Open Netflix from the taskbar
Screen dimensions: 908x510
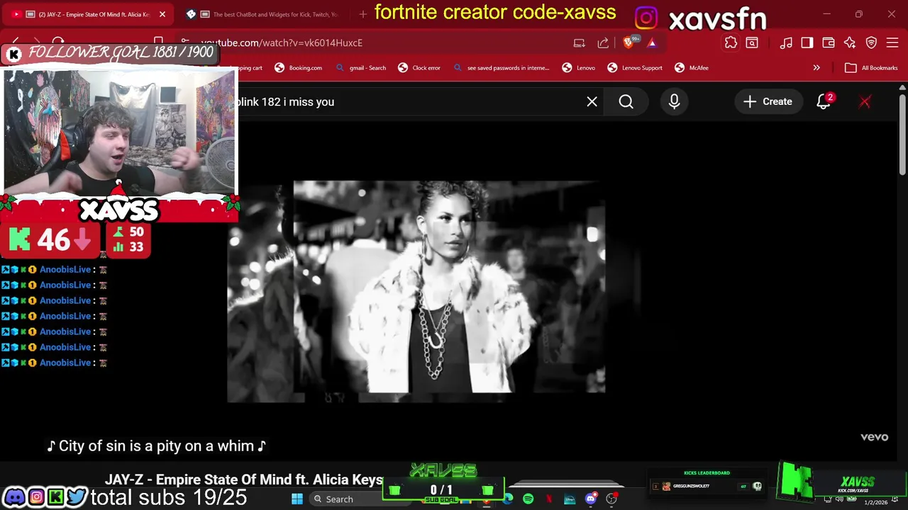tap(548, 499)
